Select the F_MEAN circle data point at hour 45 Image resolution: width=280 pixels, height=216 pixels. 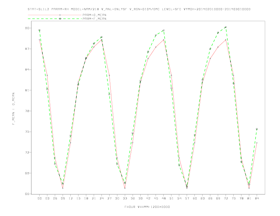(156, 35)
